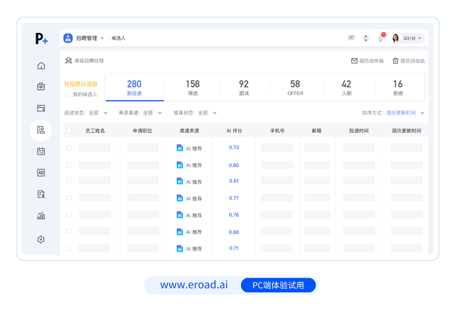Click the AI file icon in 0.80 row
The width and height of the screenshot is (454, 312).
[180, 165]
